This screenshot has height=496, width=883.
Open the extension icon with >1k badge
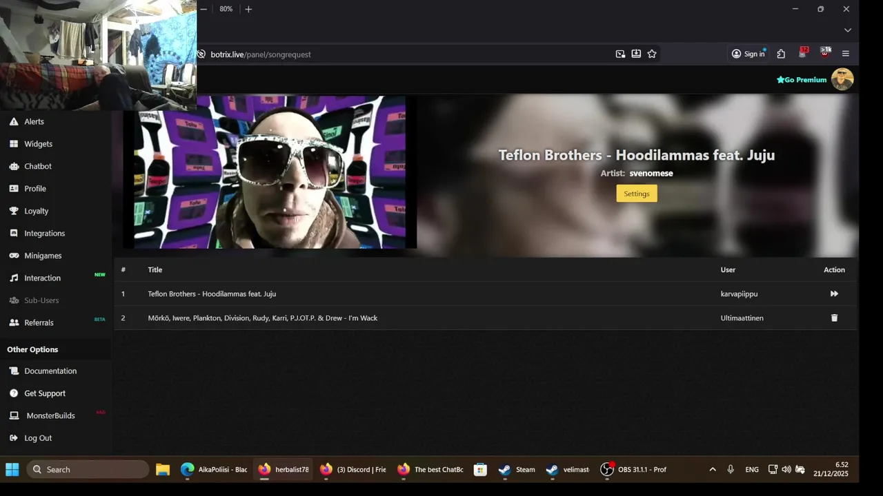point(825,53)
